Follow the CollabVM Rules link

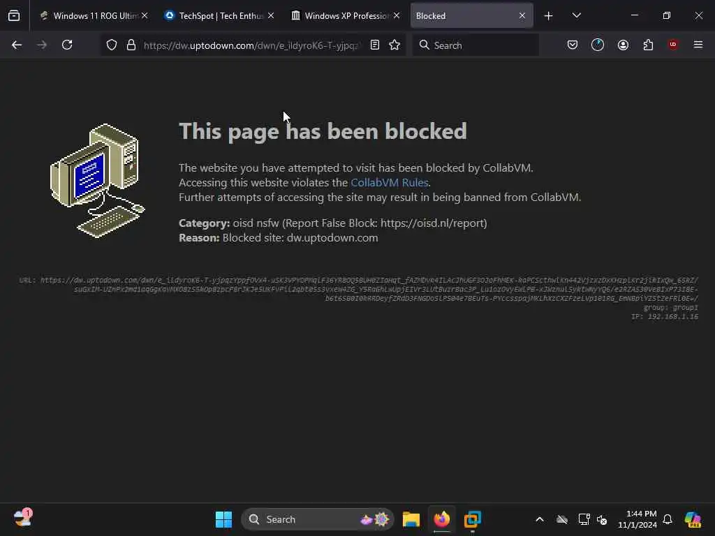point(390,182)
